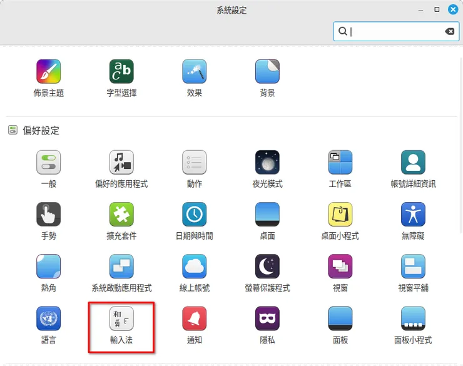Open the 擴充套件 extensions settings
The image size is (463, 366).
pyautogui.click(x=121, y=221)
